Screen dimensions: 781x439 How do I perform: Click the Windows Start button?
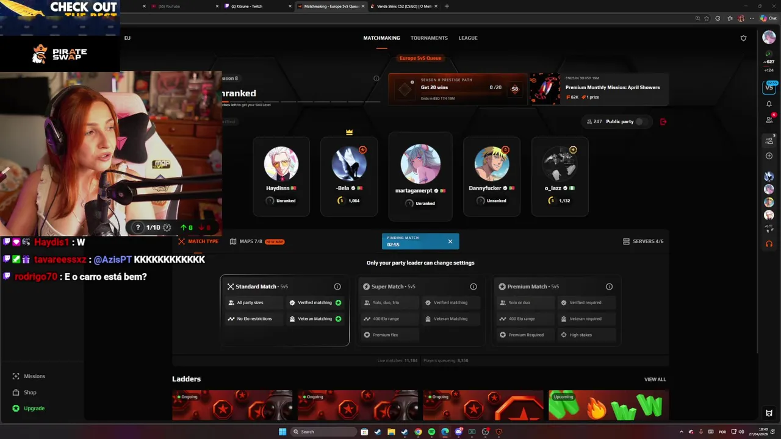point(282,432)
